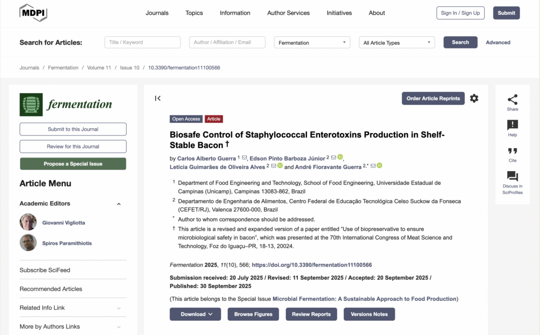Open the Journals menu item
The height and width of the screenshot is (335, 540).
157,13
